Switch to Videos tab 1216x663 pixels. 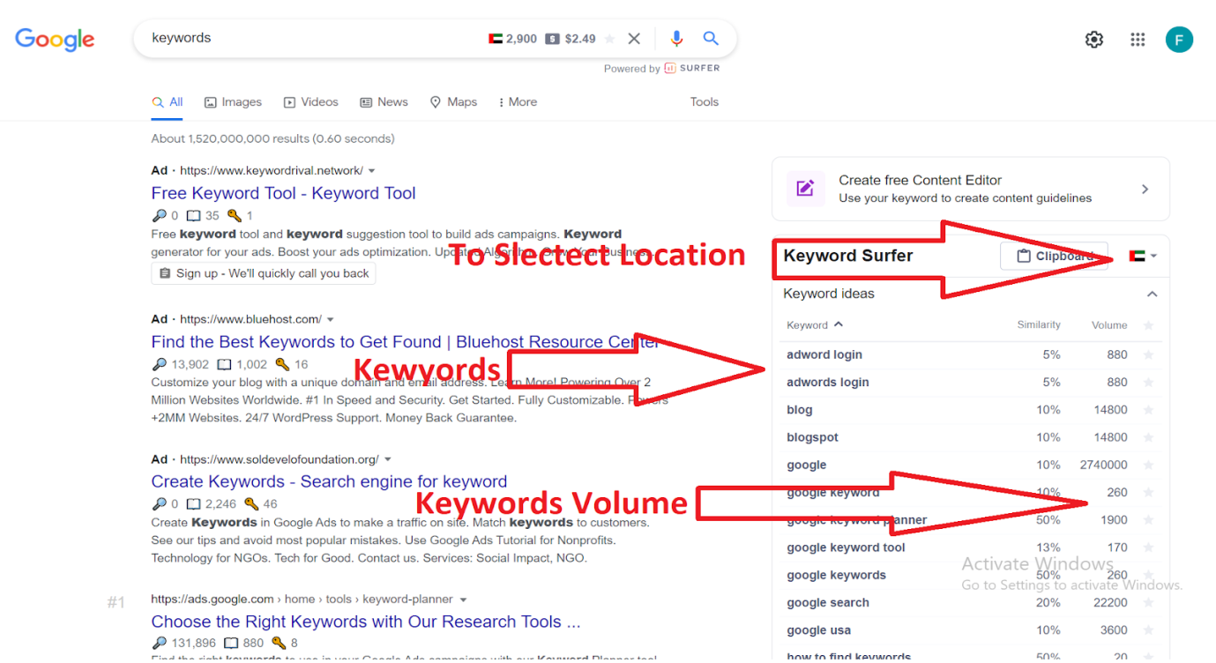311,102
